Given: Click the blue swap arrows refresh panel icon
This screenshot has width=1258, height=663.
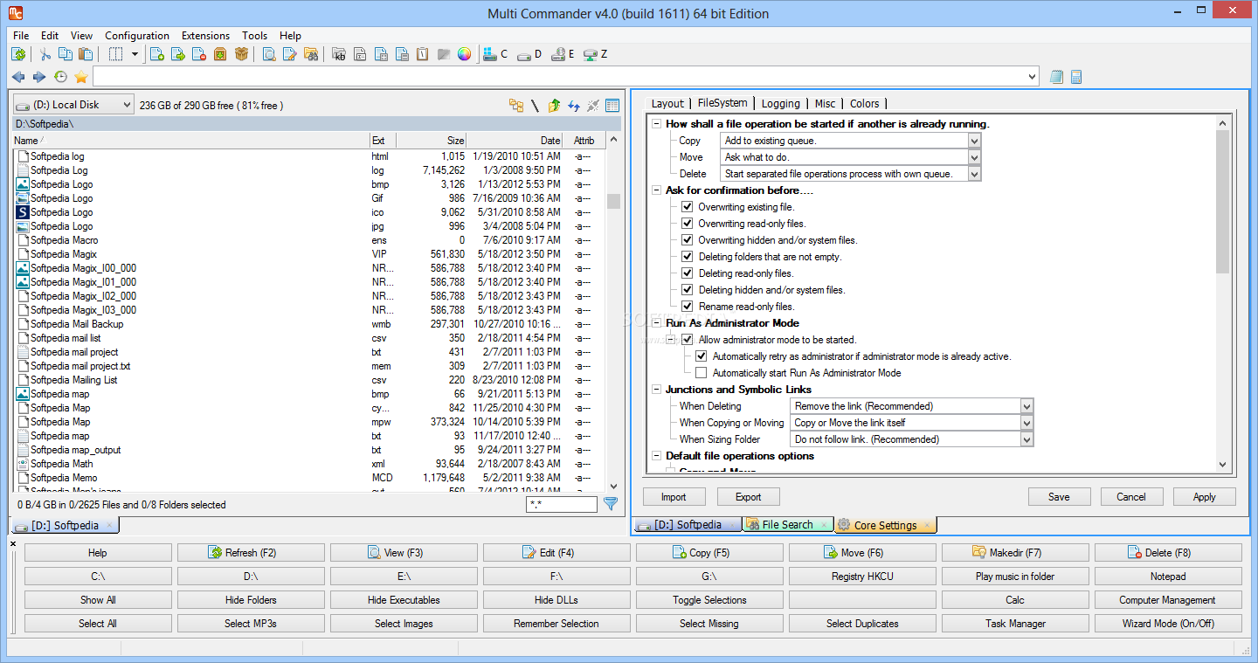Looking at the screenshot, I should coord(574,106).
